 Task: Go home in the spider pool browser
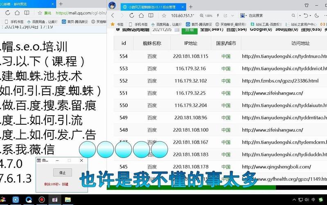tap(141, 16)
